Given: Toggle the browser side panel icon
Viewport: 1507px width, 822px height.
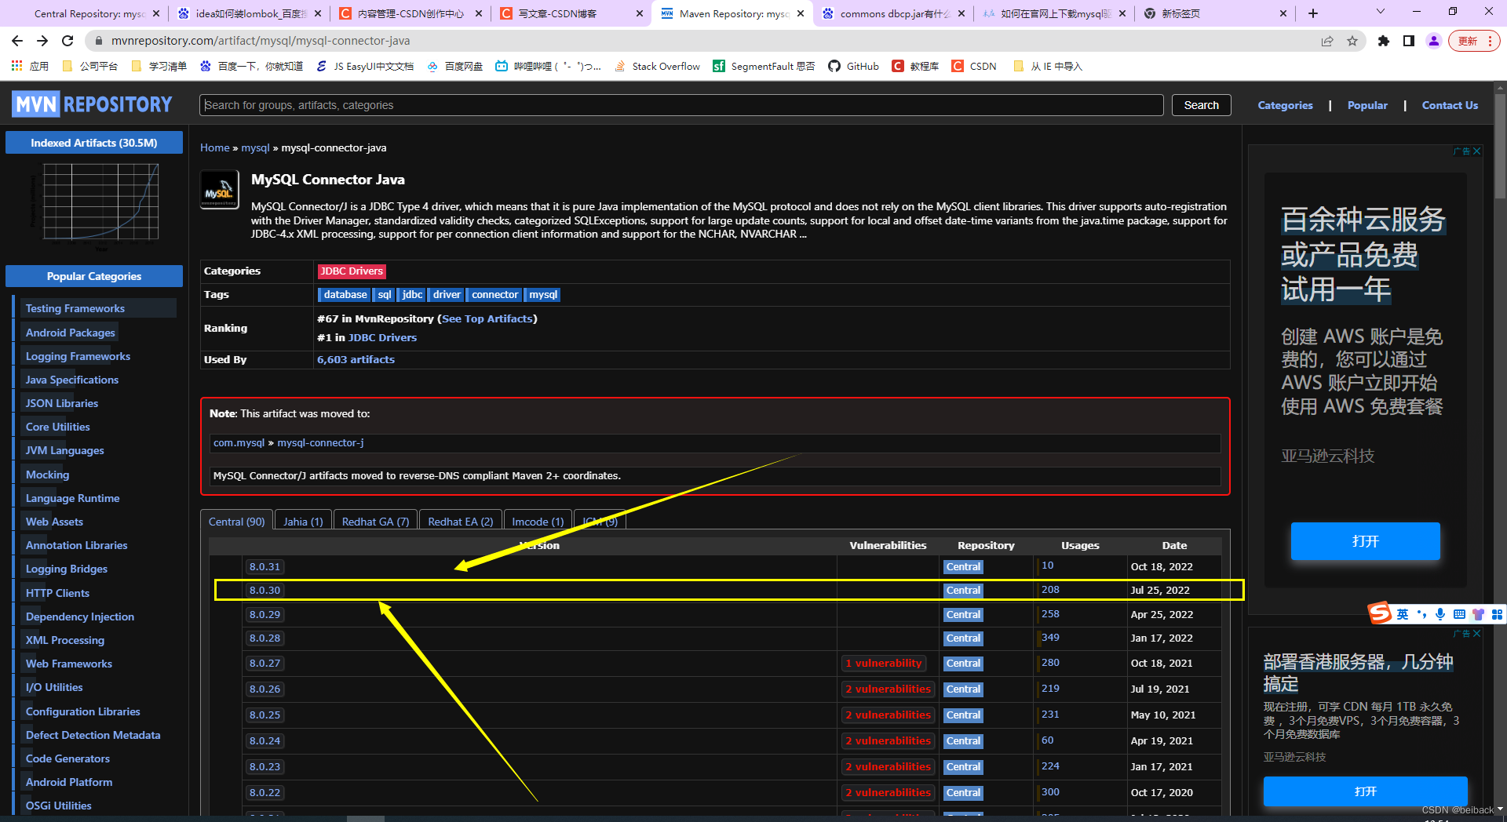Looking at the screenshot, I should [x=1409, y=41].
